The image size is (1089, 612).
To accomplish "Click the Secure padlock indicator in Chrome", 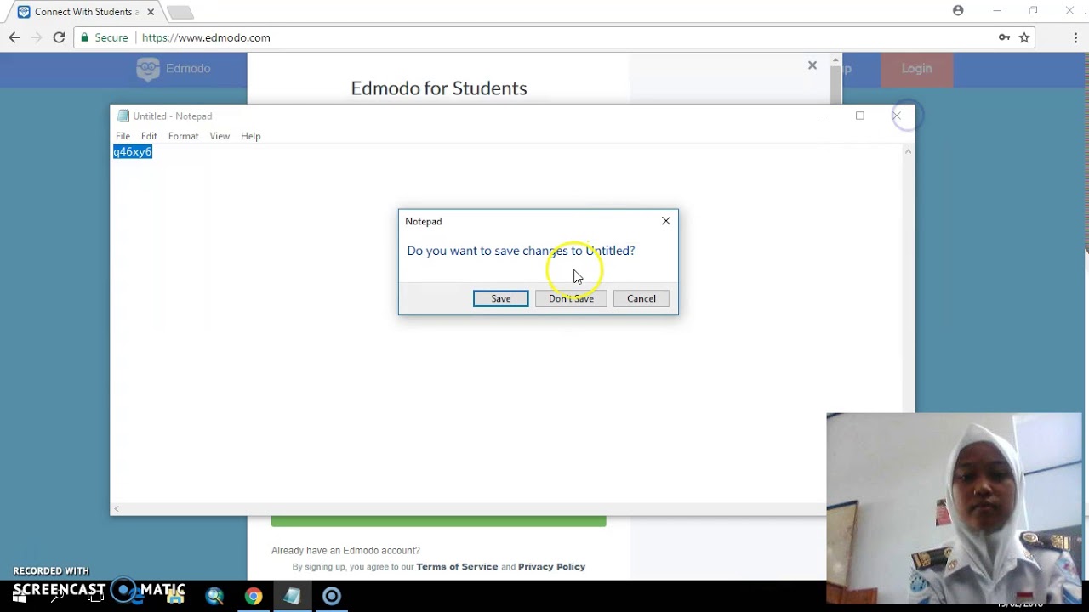I will 104,37.
